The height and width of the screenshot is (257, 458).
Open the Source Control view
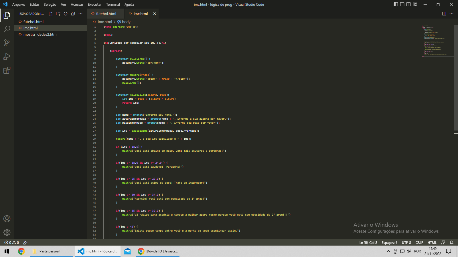7,43
